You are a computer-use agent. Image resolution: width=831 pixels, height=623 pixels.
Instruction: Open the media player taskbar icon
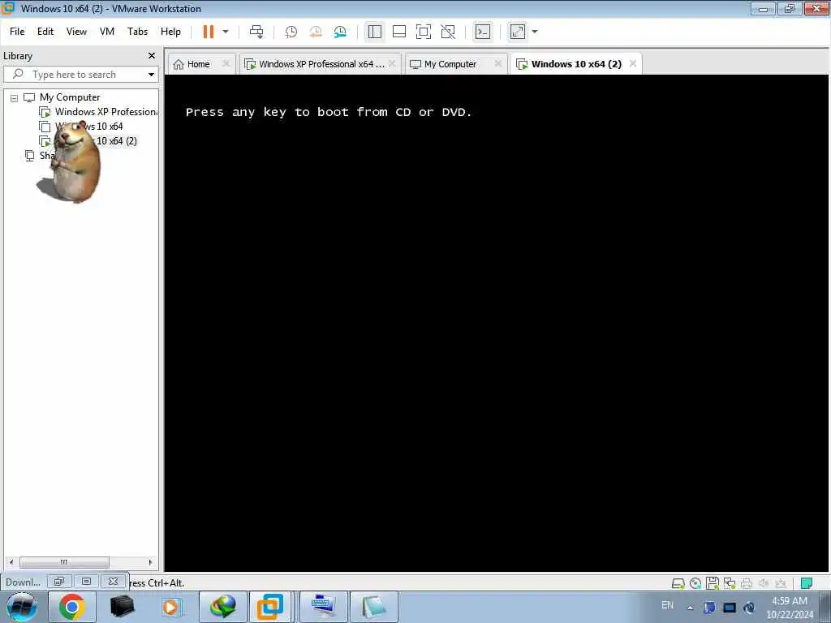click(x=172, y=607)
